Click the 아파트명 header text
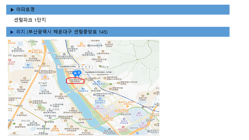 pos(25,9)
